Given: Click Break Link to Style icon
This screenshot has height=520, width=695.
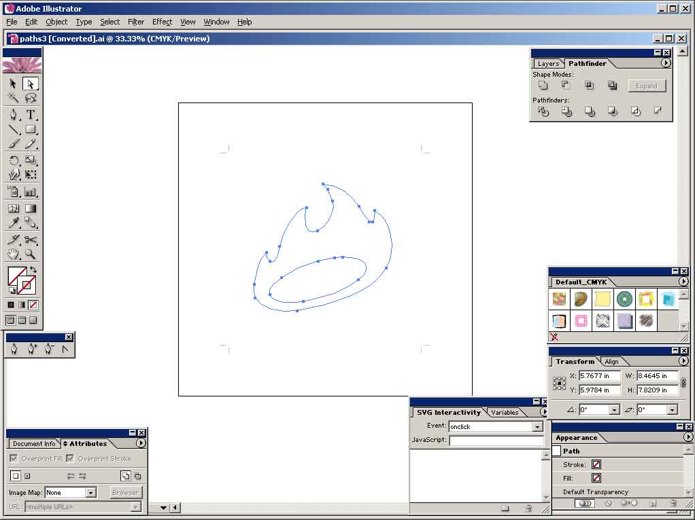Looking at the screenshot, I should pyautogui.click(x=554, y=337).
